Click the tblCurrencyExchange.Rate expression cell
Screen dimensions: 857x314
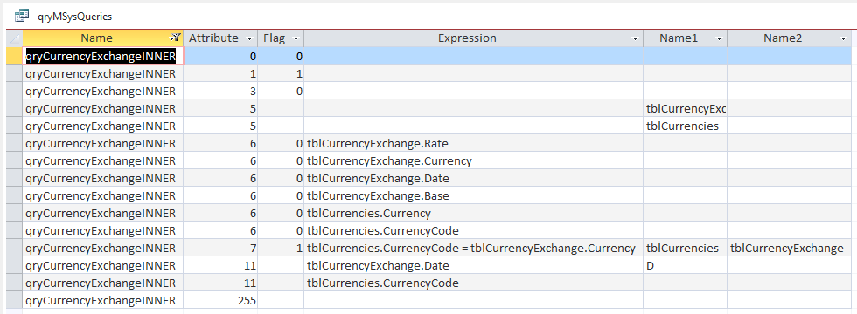click(474, 143)
